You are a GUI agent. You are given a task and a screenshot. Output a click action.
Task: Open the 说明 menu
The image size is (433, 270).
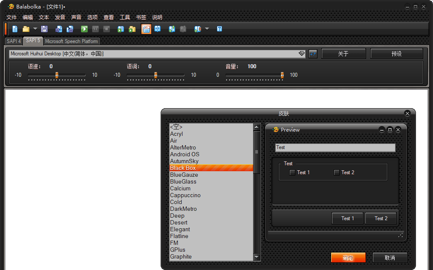(157, 17)
